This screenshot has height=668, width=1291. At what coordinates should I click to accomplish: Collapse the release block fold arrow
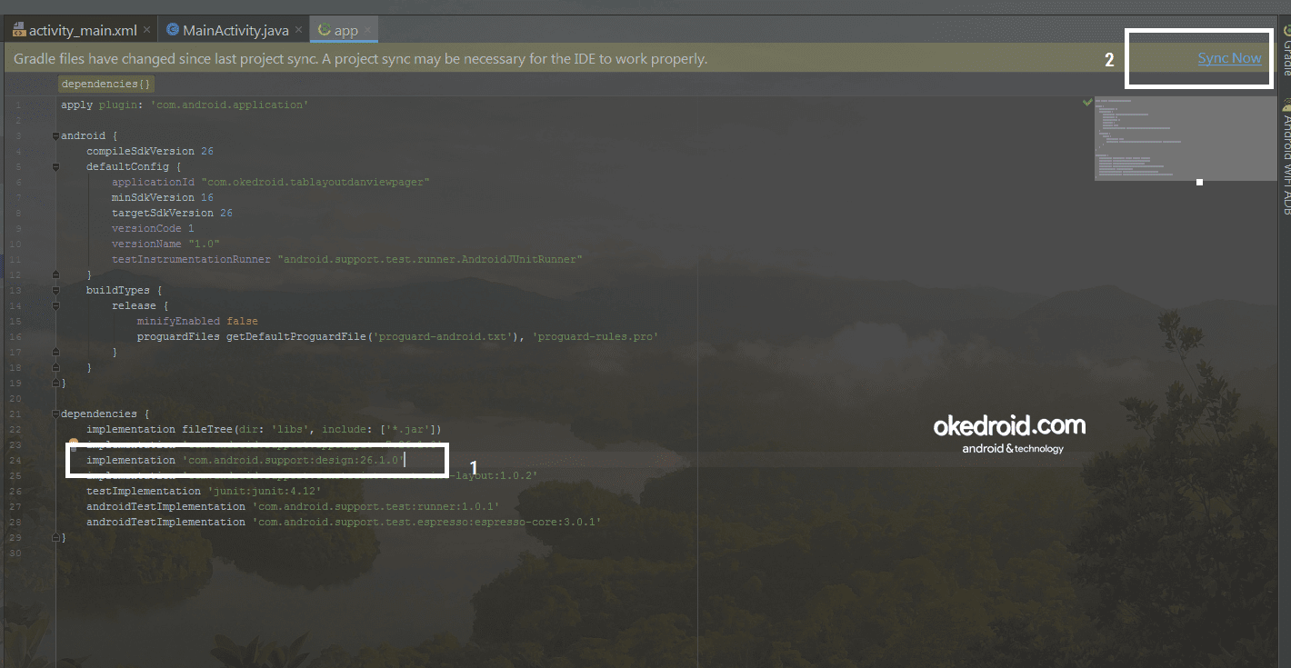coord(55,304)
